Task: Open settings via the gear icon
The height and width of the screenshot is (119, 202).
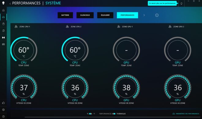Action: (x=3, y=110)
